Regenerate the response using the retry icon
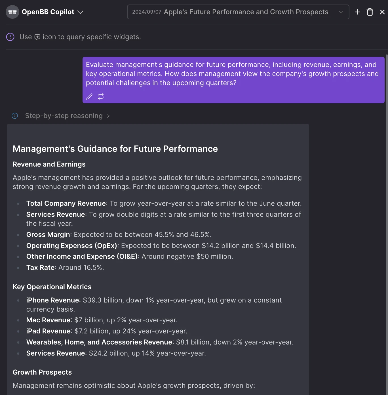The image size is (388, 395). pos(101,96)
